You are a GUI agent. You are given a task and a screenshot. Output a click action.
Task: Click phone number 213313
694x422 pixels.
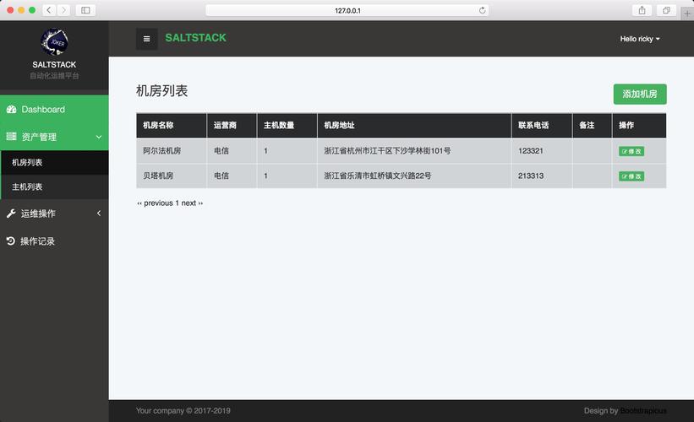click(x=530, y=176)
